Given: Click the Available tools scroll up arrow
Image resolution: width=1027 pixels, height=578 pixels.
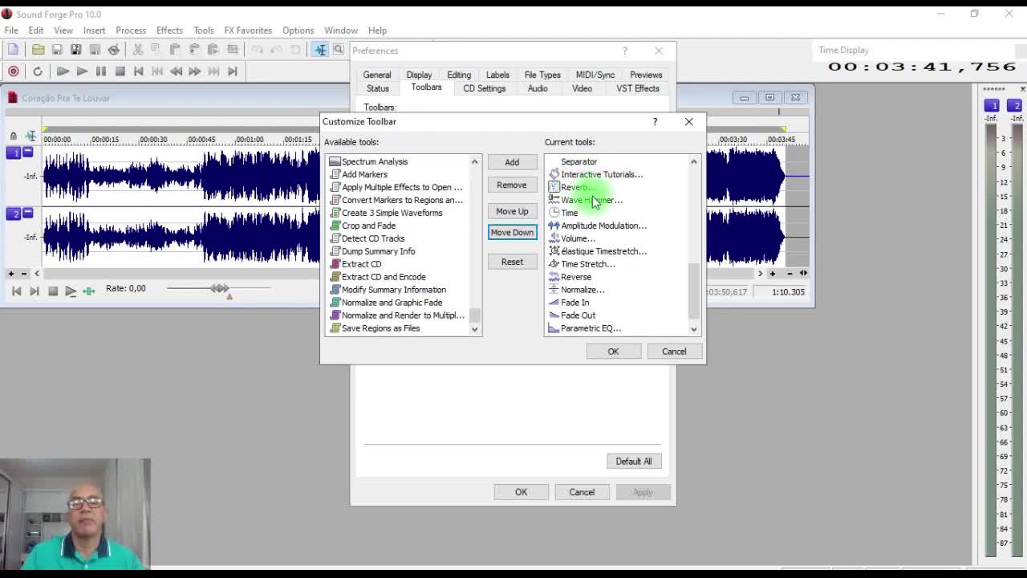Looking at the screenshot, I should tap(474, 162).
